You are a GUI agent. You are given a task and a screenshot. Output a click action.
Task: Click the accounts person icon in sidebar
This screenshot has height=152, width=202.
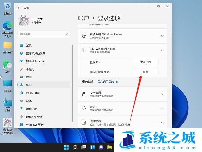(22, 85)
